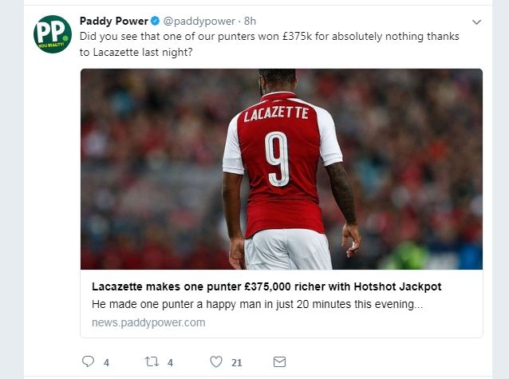Reply using the speech bubble icon
Viewport: 509px width, 379px height.
coord(89,361)
